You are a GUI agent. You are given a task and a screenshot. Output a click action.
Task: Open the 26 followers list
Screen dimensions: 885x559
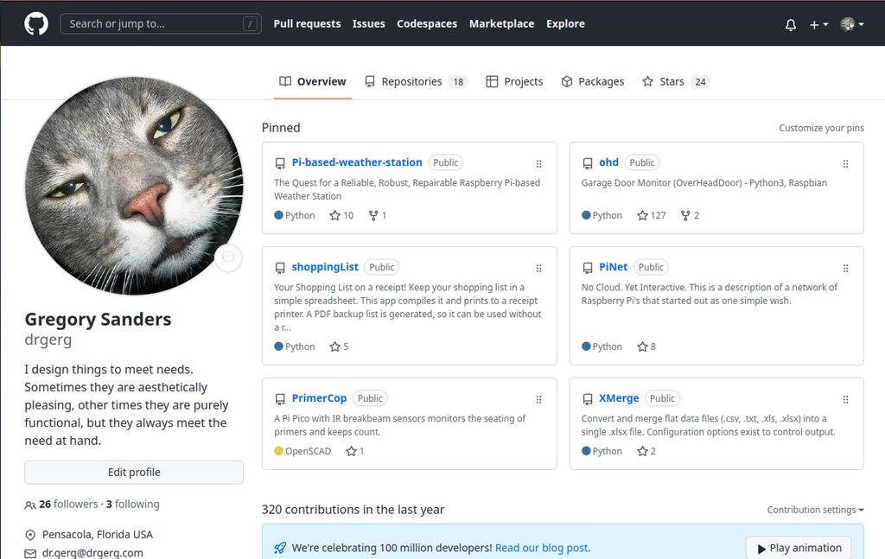[68, 505]
